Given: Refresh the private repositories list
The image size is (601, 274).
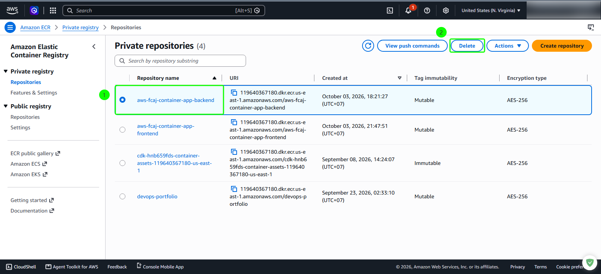Looking at the screenshot, I should click(x=368, y=46).
